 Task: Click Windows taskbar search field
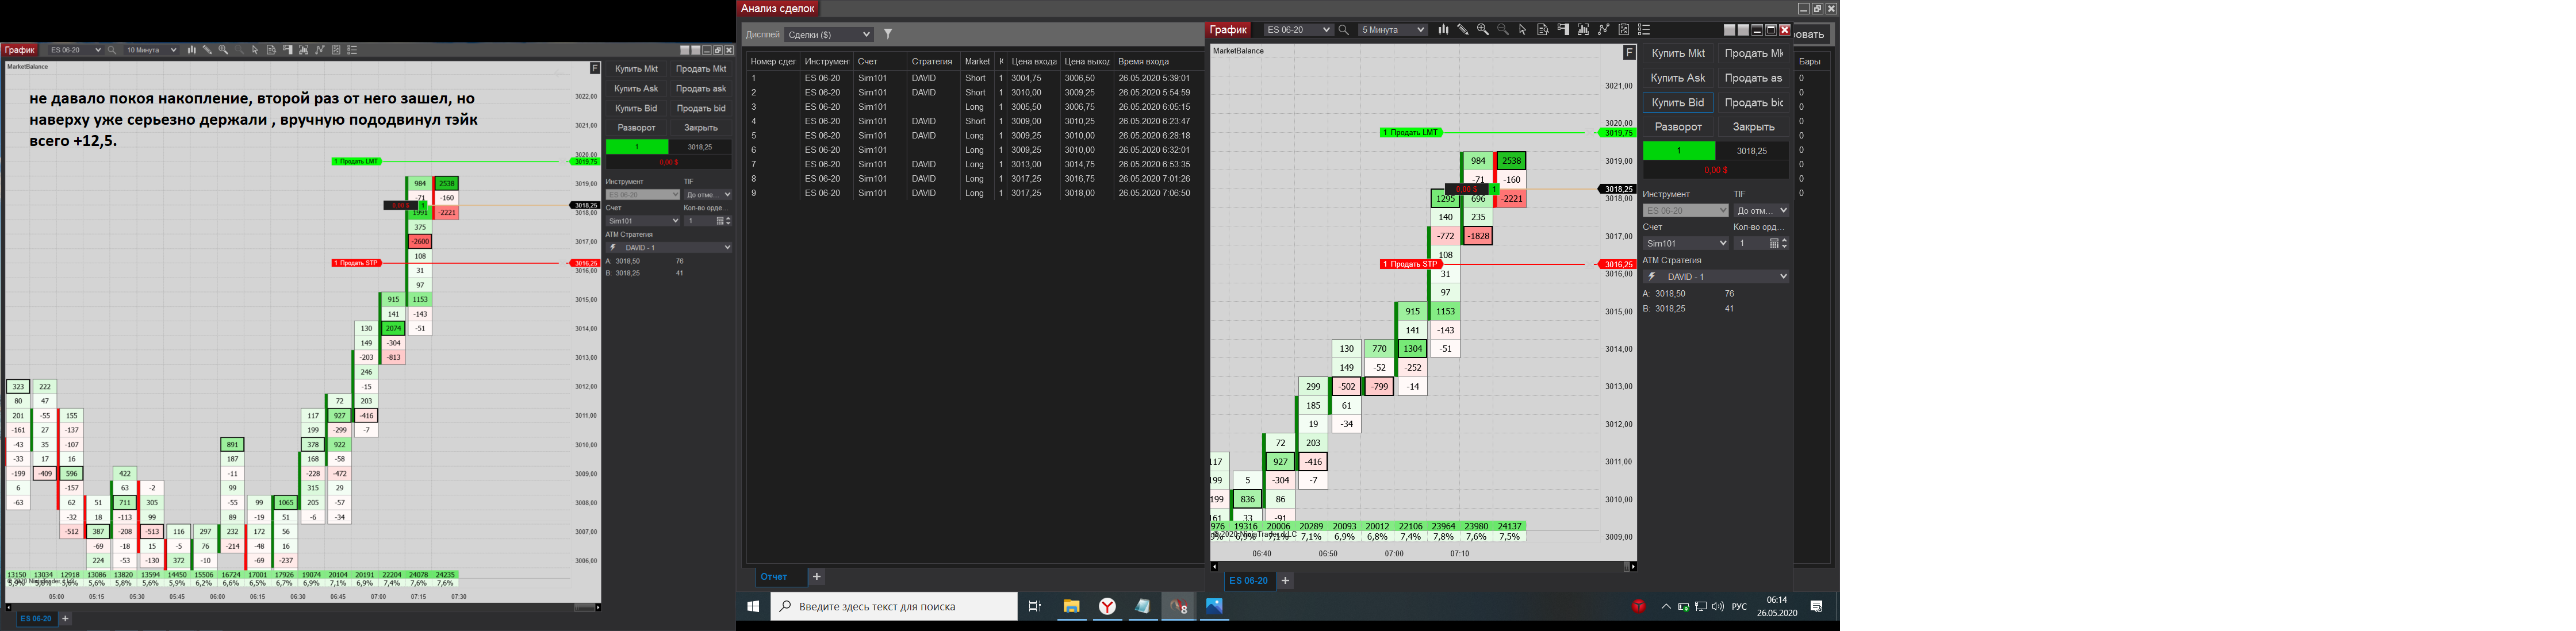pos(895,606)
